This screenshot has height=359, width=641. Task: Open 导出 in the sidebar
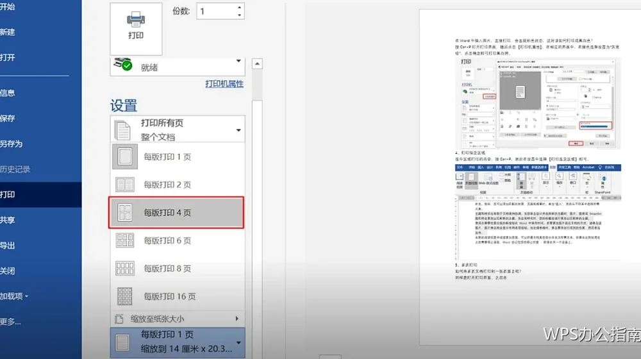click(x=7, y=246)
